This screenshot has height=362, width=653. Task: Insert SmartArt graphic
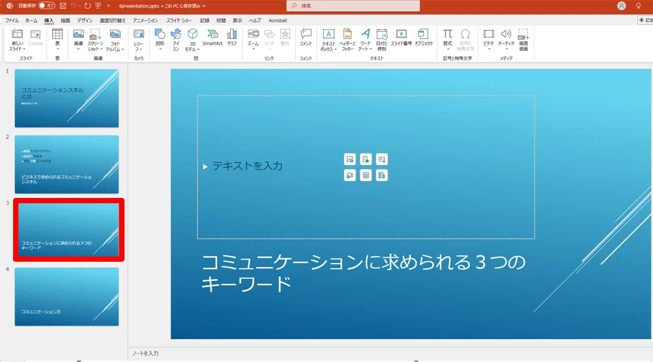point(212,38)
